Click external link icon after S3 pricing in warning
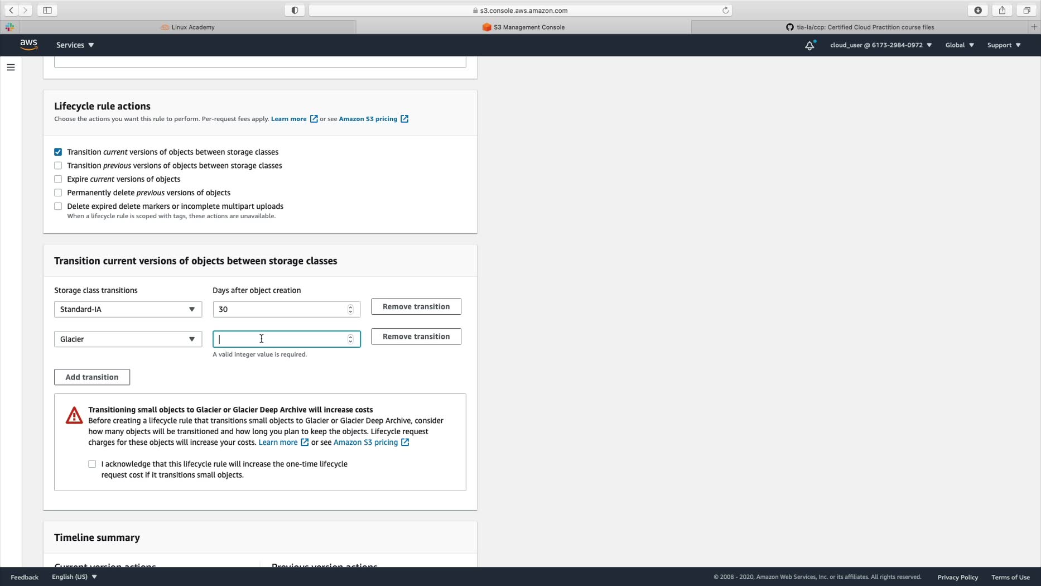 pyautogui.click(x=405, y=442)
